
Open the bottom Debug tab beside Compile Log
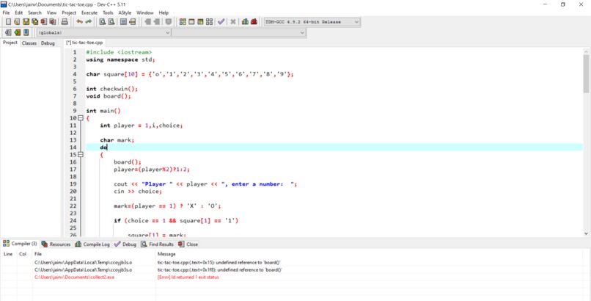coord(125,244)
